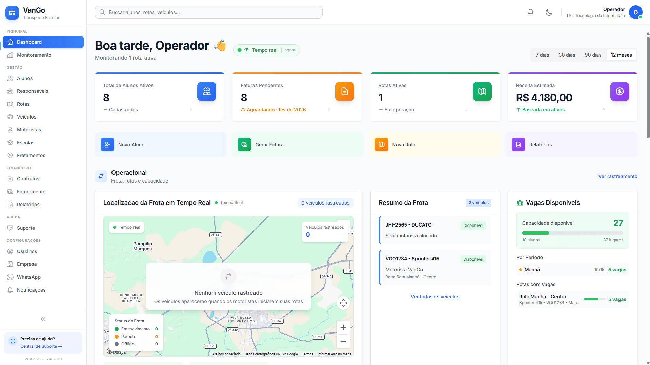The height and width of the screenshot is (365, 650).
Task: Expand the Rotas Ativas card chevron
Action: pyautogui.click(x=466, y=110)
